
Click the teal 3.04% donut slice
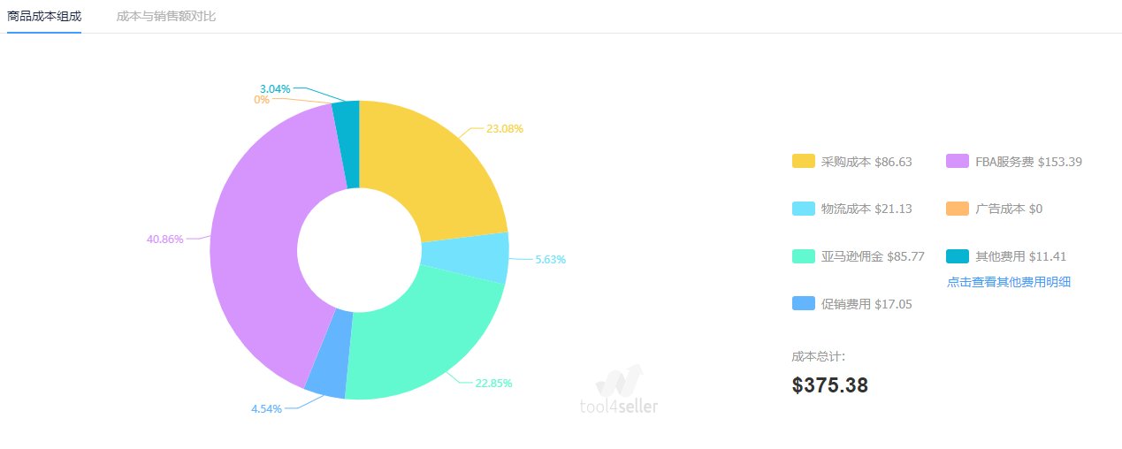(347, 143)
